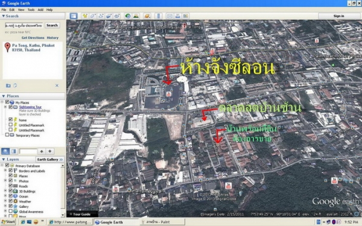Clear the search results with X icon
Image resolution: width=362 pixels, height=226 pixels.
[x=57, y=86]
